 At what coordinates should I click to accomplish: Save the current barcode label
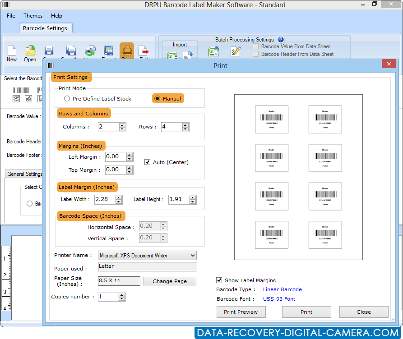(48, 51)
